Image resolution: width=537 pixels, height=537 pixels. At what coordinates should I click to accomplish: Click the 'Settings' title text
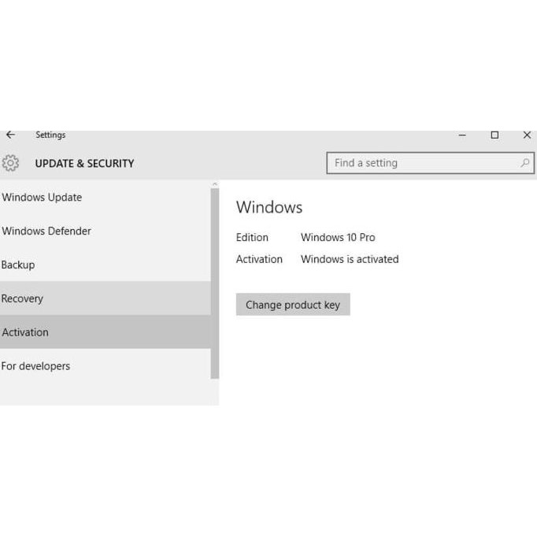click(x=50, y=135)
